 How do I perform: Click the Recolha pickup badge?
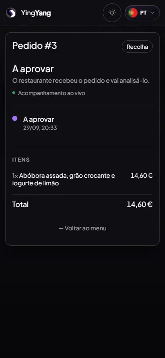pyautogui.click(x=137, y=47)
